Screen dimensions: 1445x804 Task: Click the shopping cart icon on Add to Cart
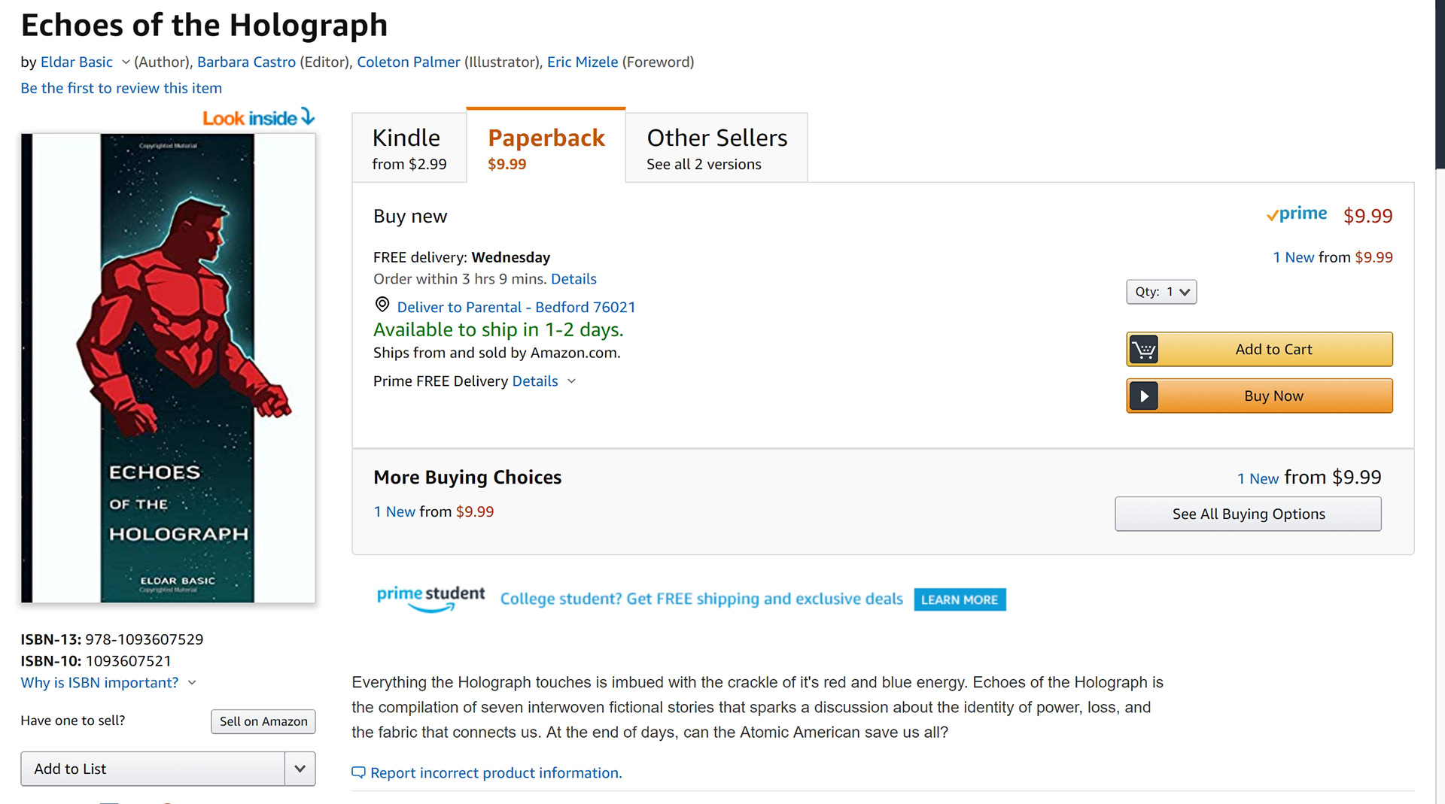(1144, 350)
